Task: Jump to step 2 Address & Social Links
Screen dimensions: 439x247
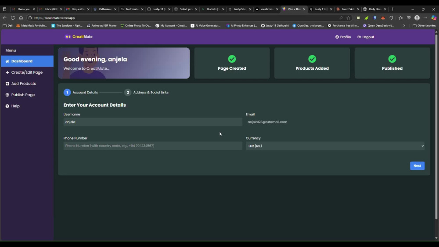Action: click(x=147, y=92)
